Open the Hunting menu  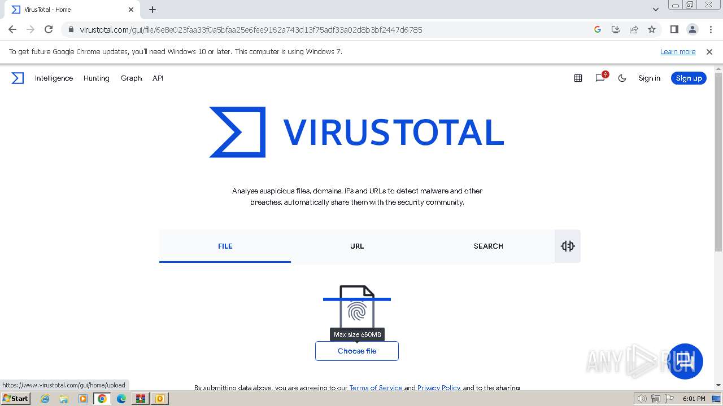point(97,78)
